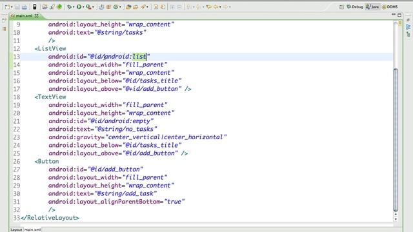Open the Forward history dropdown arrow

(x=230, y=7)
